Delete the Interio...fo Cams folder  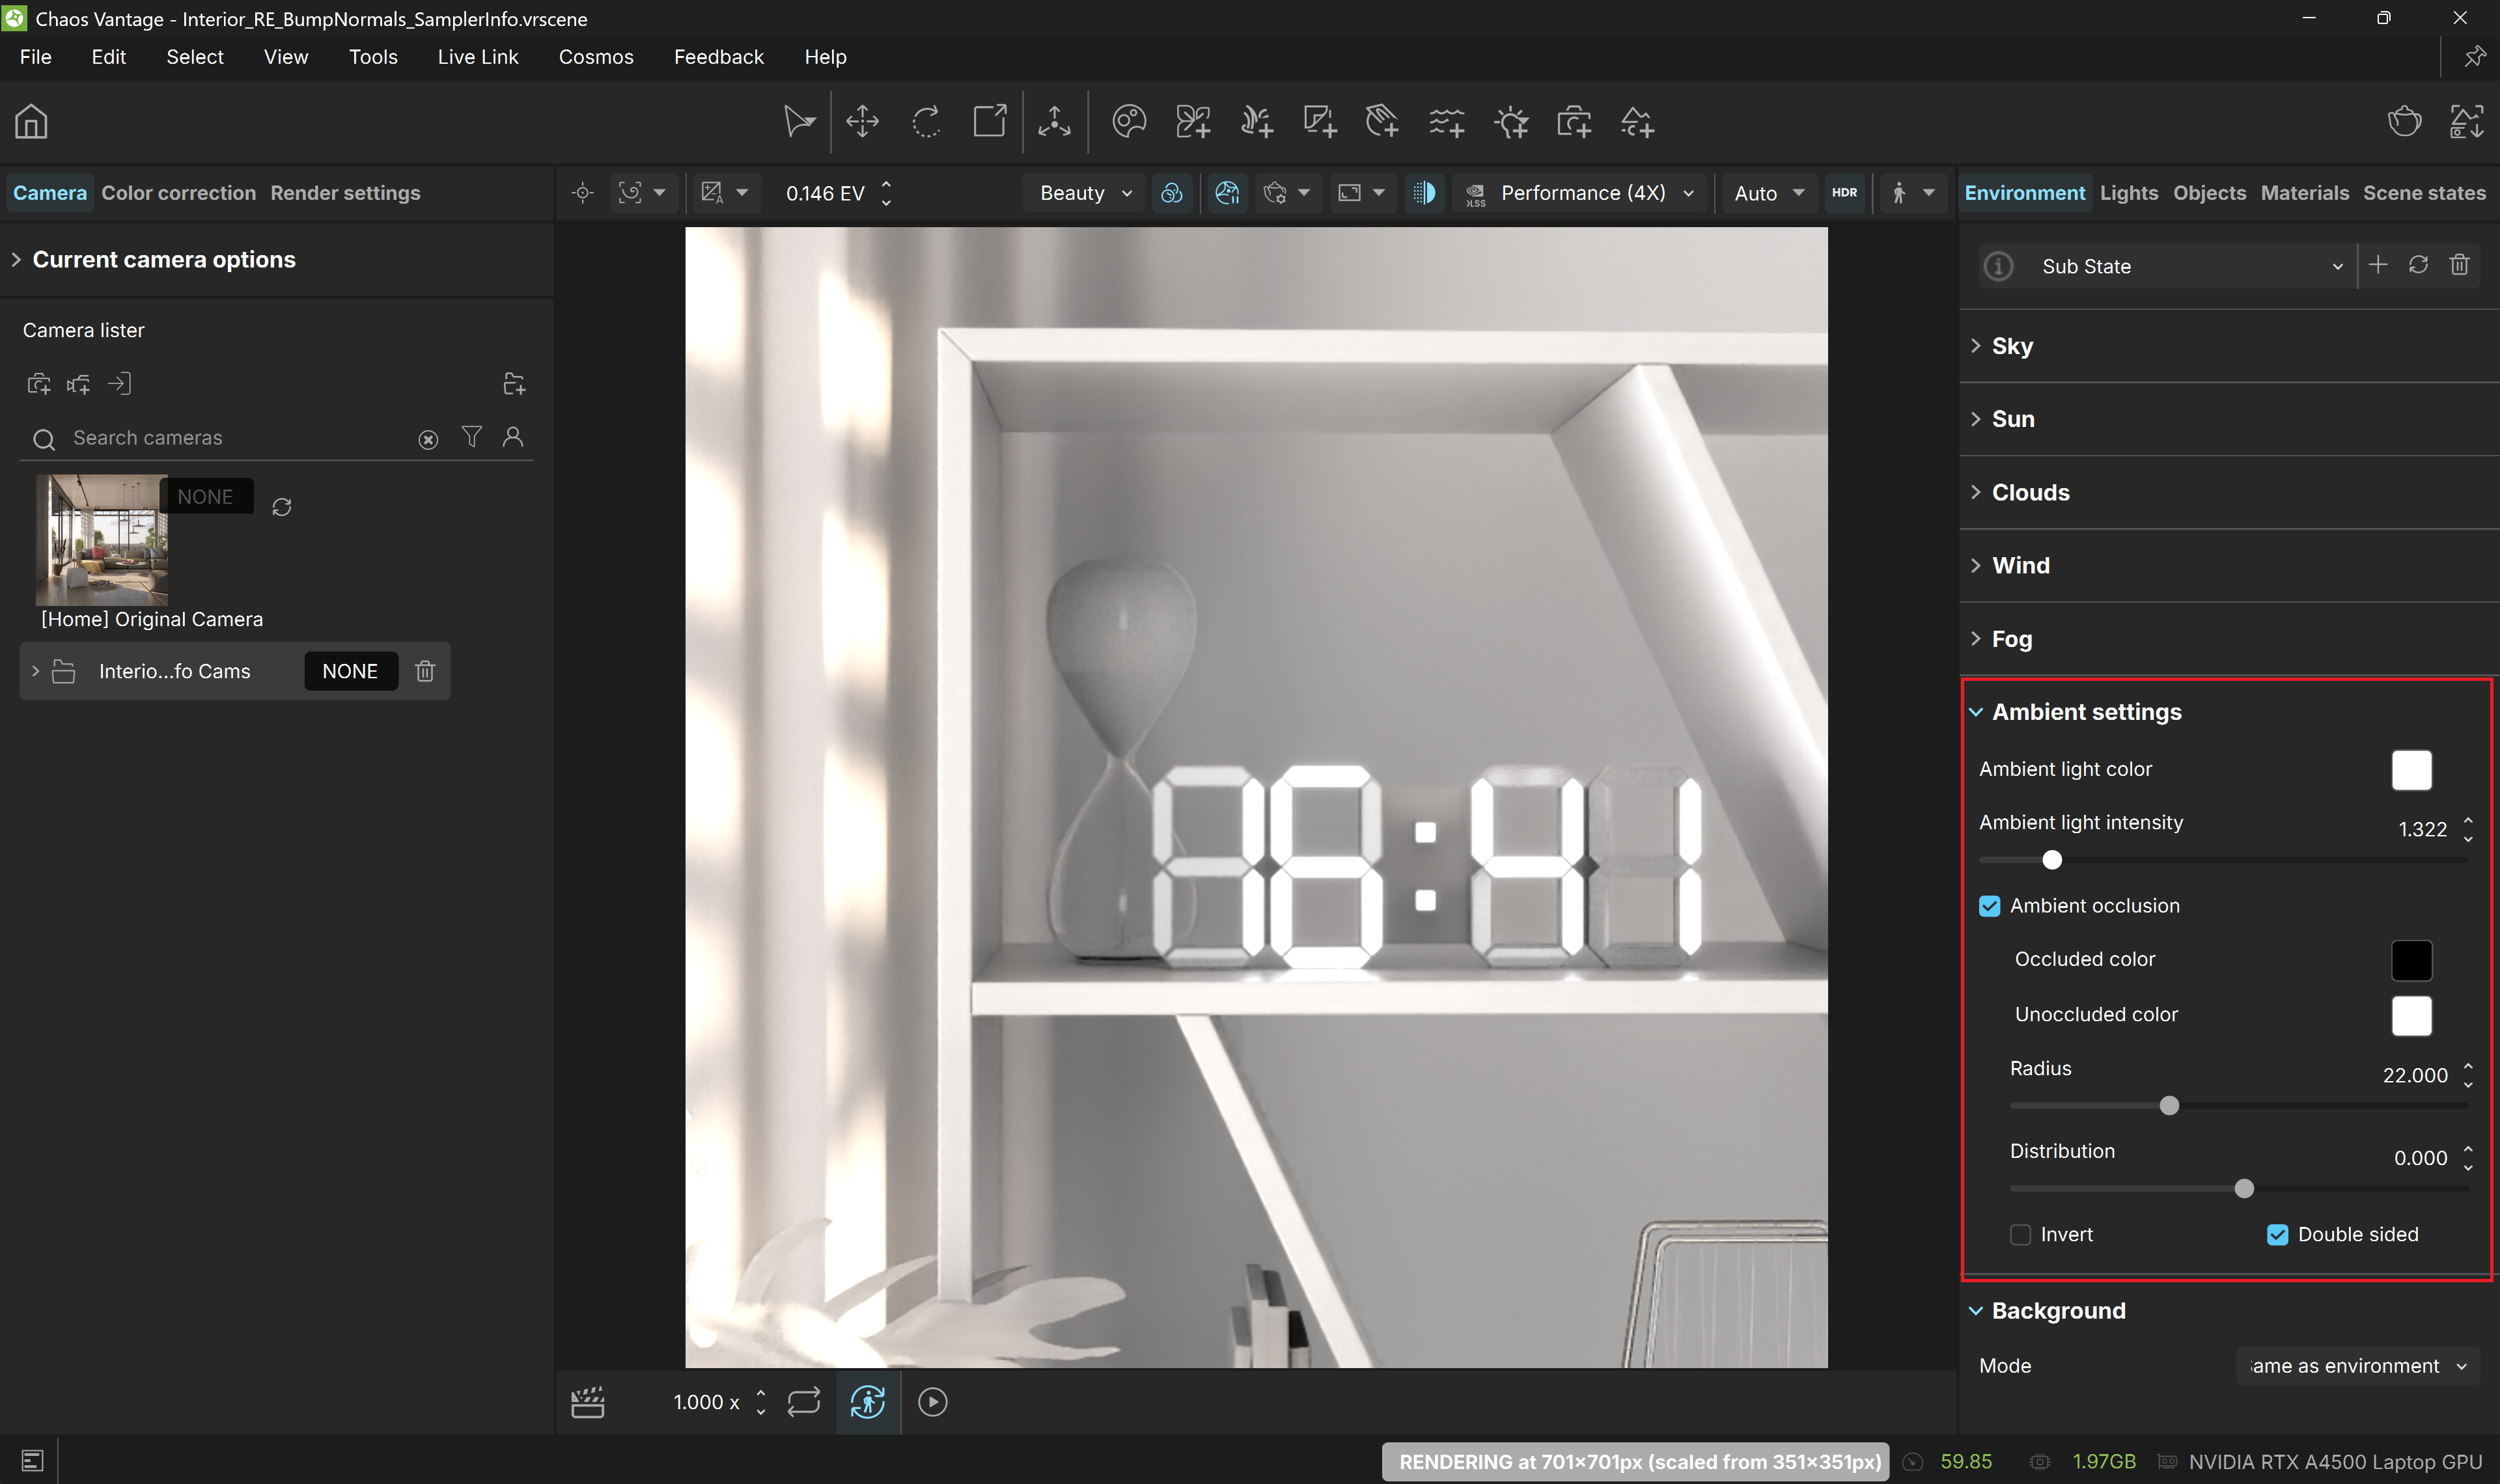pos(425,671)
